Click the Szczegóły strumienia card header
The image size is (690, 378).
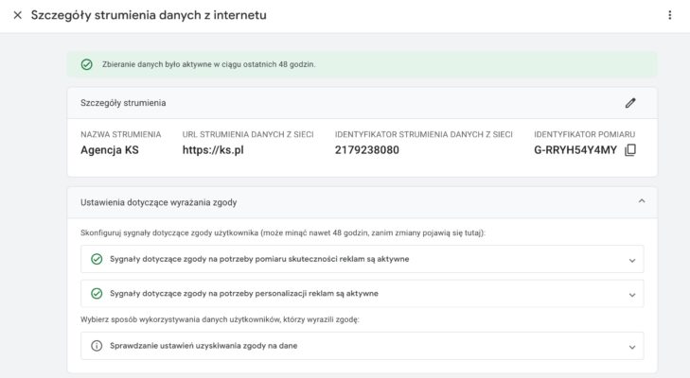123,103
